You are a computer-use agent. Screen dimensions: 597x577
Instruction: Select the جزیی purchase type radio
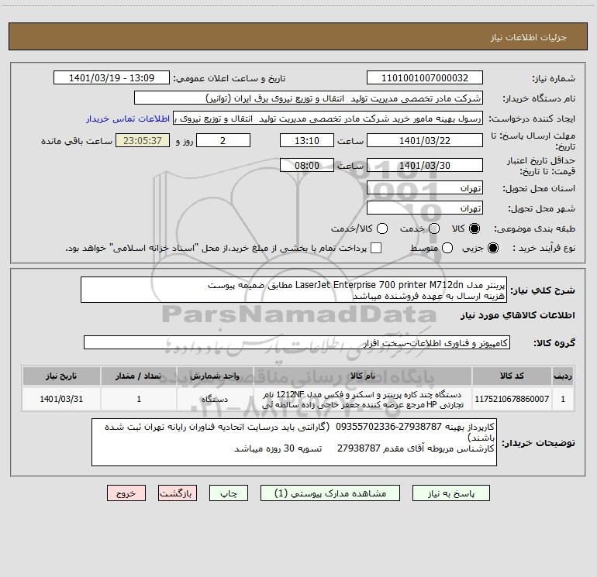pyautogui.click(x=493, y=248)
